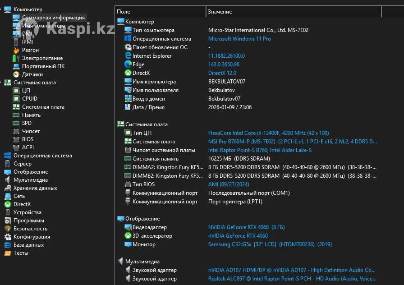Viewport: 404px width, 285px height.
Task: Click the Мультимедиа speaker icon in the tree
Action: (8, 180)
